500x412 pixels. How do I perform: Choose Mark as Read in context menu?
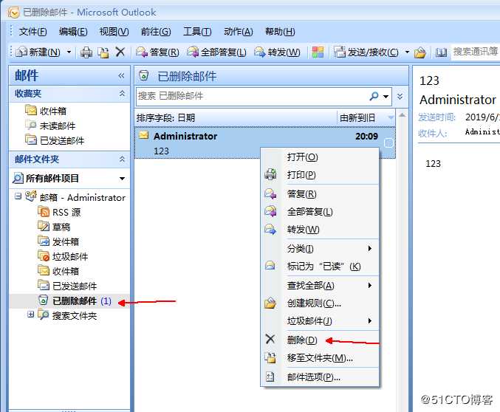click(321, 267)
